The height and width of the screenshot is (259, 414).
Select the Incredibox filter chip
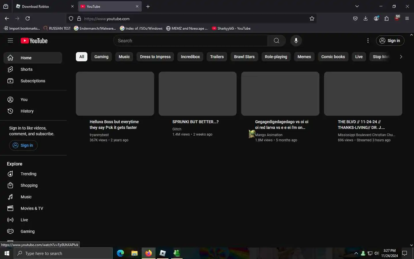pyautogui.click(x=190, y=57)
